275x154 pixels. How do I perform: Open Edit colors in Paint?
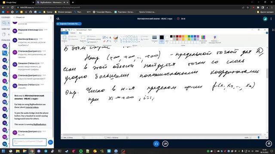tap(203, 39)
